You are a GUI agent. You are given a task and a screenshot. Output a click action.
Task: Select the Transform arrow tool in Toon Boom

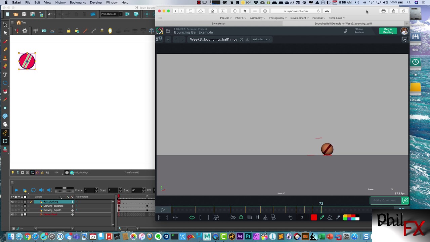(5, 25)
